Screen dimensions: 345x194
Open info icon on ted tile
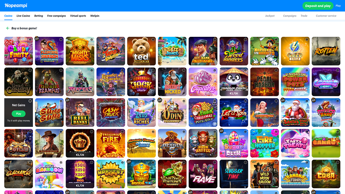click(x=153, y=39)
